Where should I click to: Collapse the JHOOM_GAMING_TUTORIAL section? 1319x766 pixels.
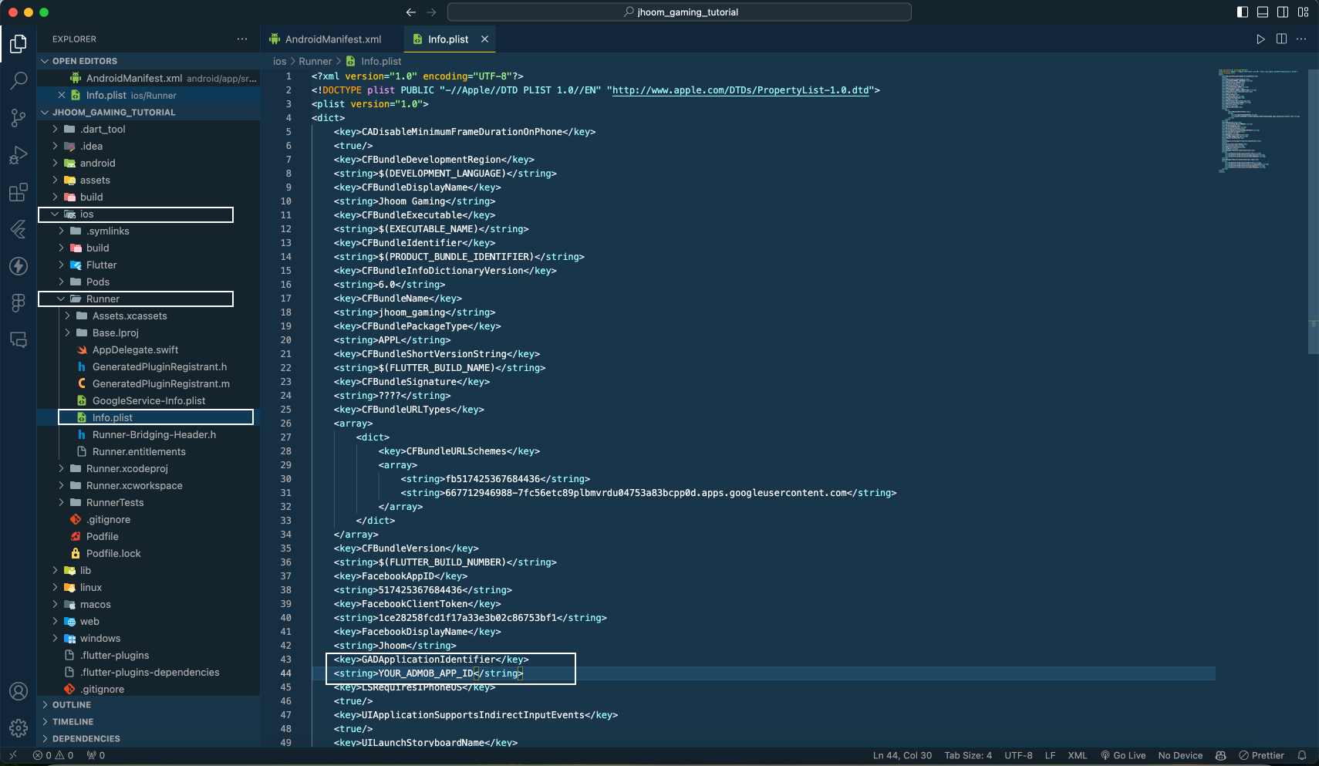(x=148, y=113)
